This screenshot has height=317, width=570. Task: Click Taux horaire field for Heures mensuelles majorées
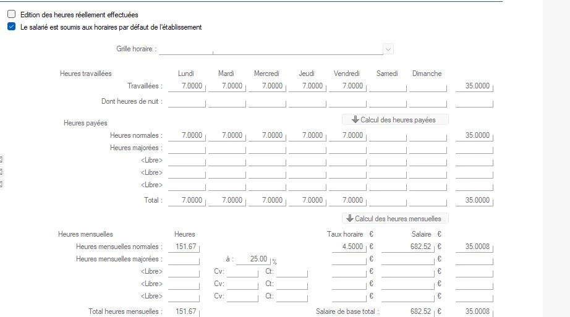click(349, 259)
